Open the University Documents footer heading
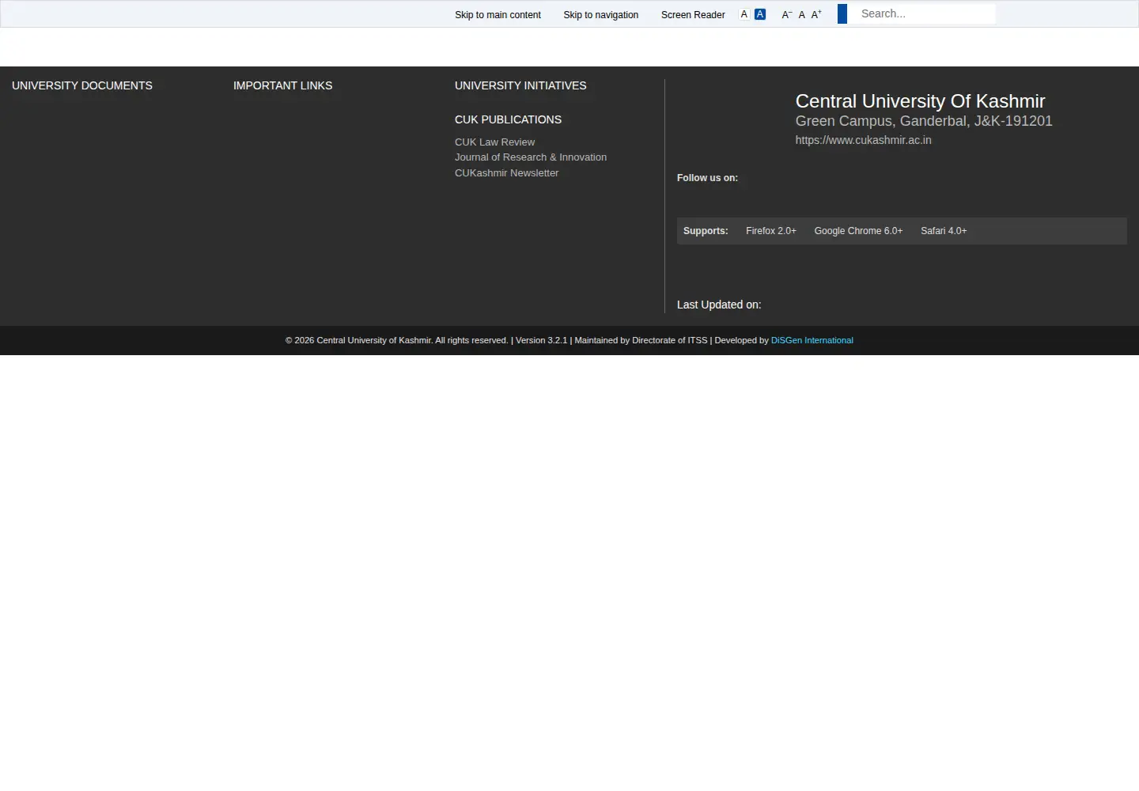Screen dimensions: 1139x791 tap(82, 85)
